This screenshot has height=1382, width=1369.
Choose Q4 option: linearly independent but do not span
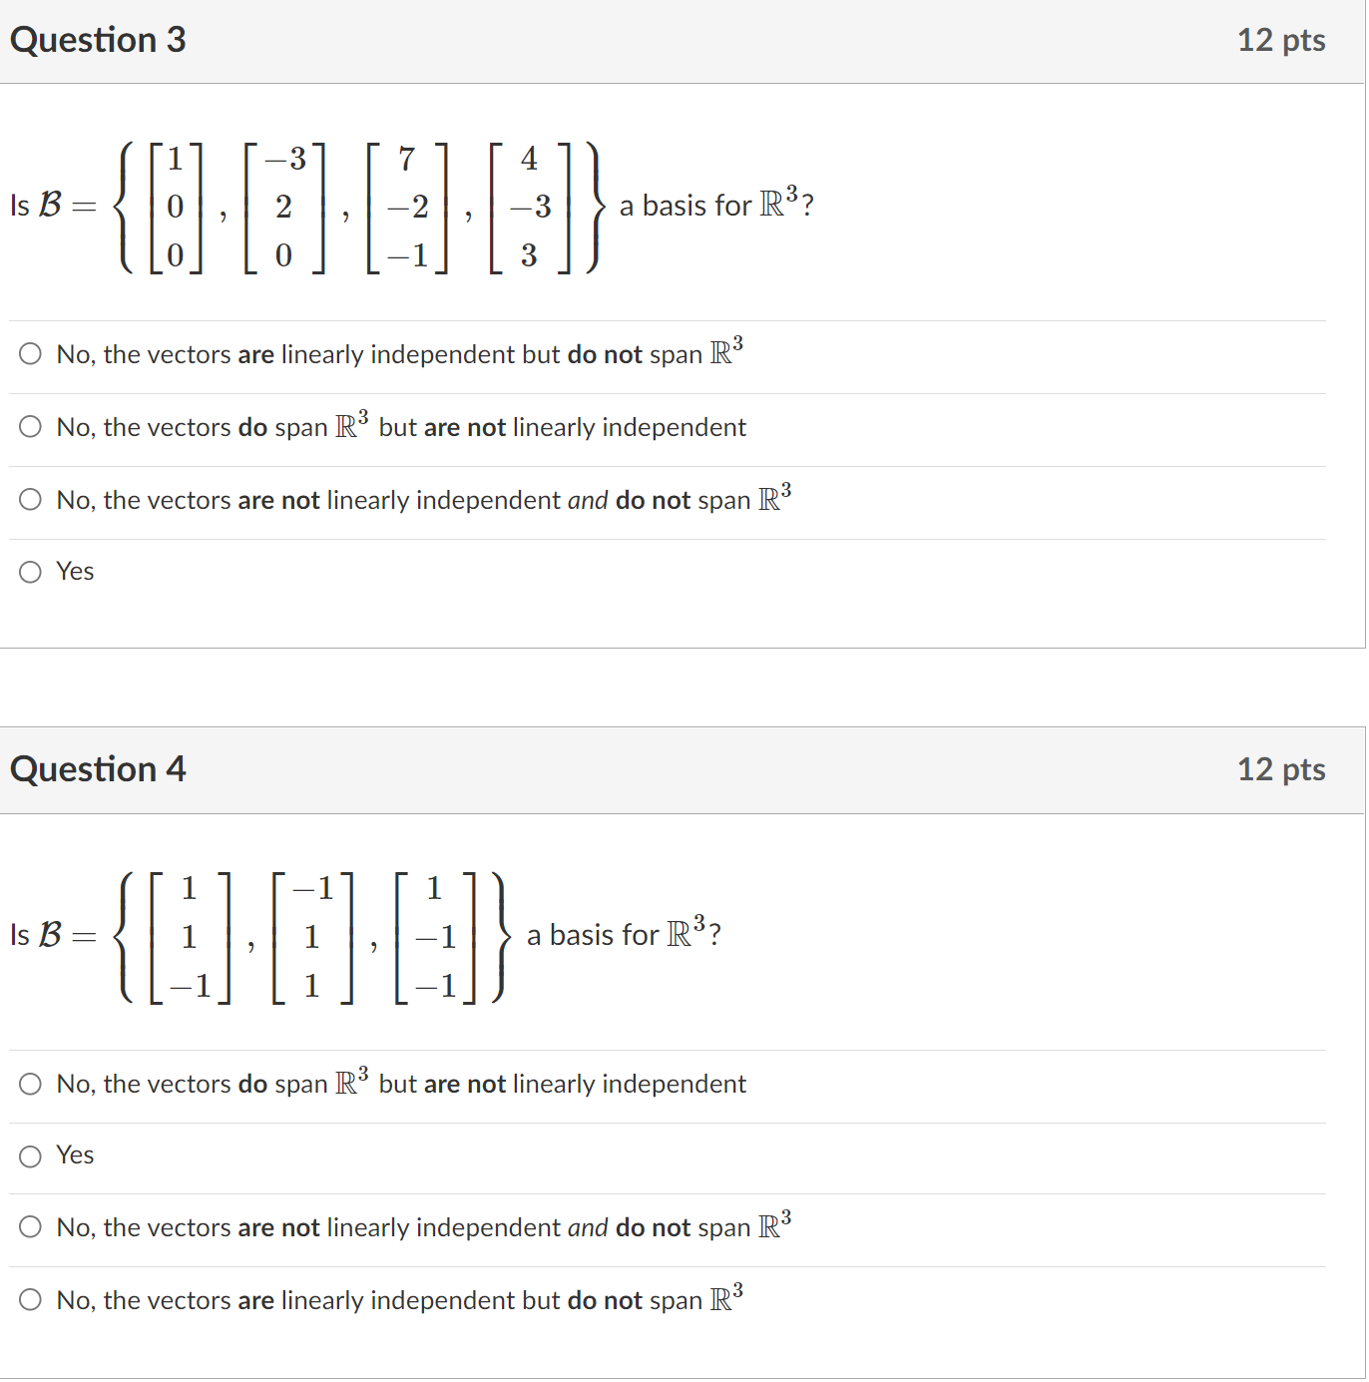tap(30, 1299)
